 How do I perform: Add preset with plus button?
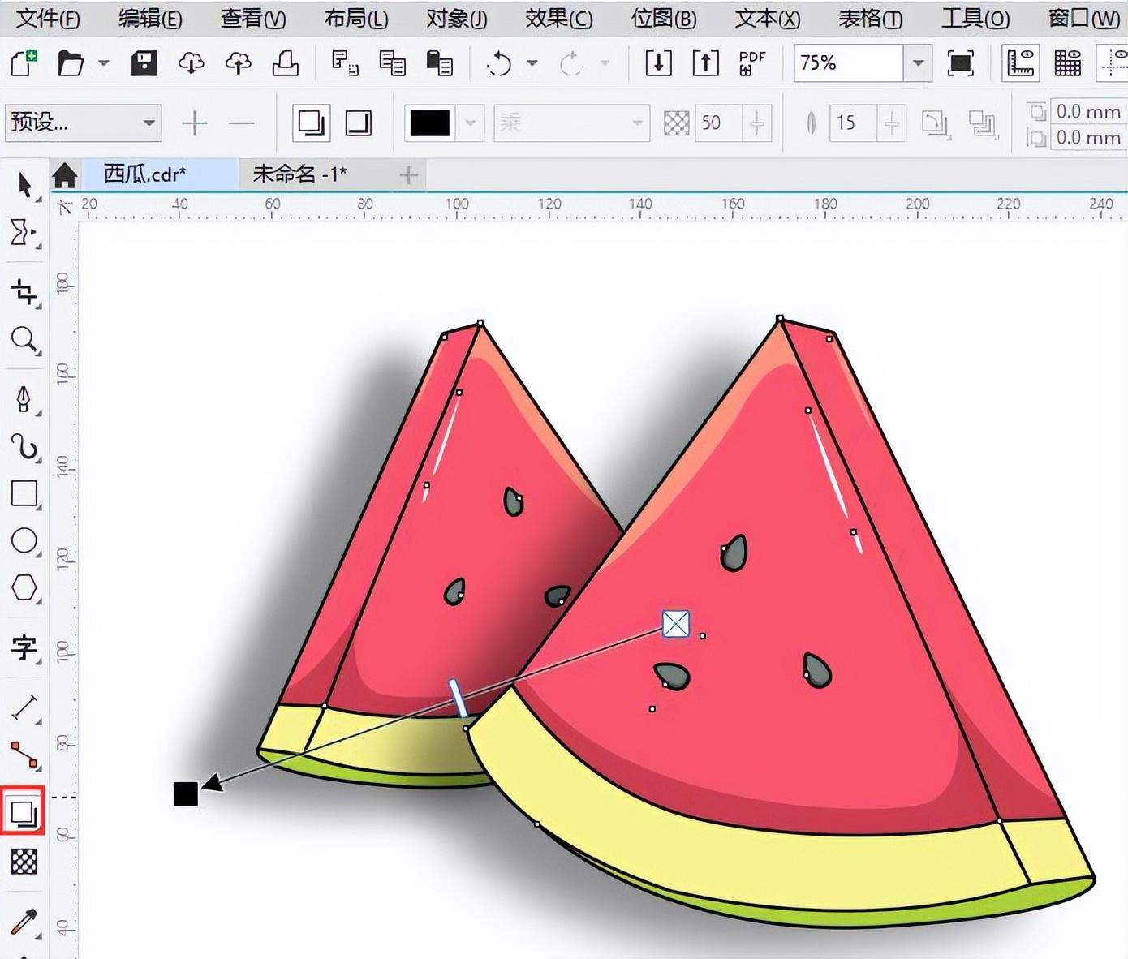[195, 123]
